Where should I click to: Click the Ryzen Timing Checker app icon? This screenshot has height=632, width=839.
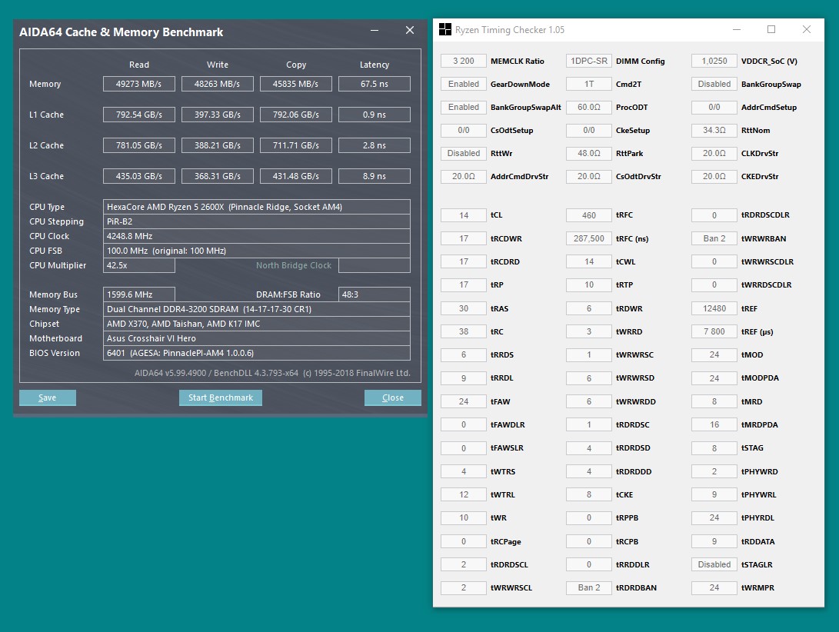[445, 30]
